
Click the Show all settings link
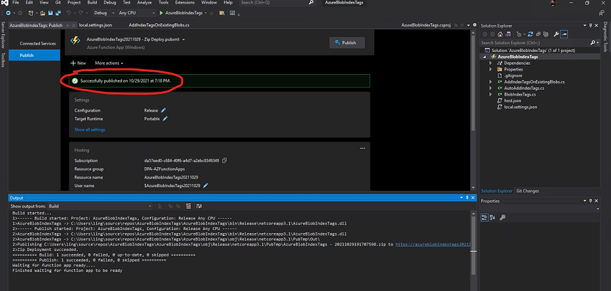pyautogui.click(x=90, y=130)
